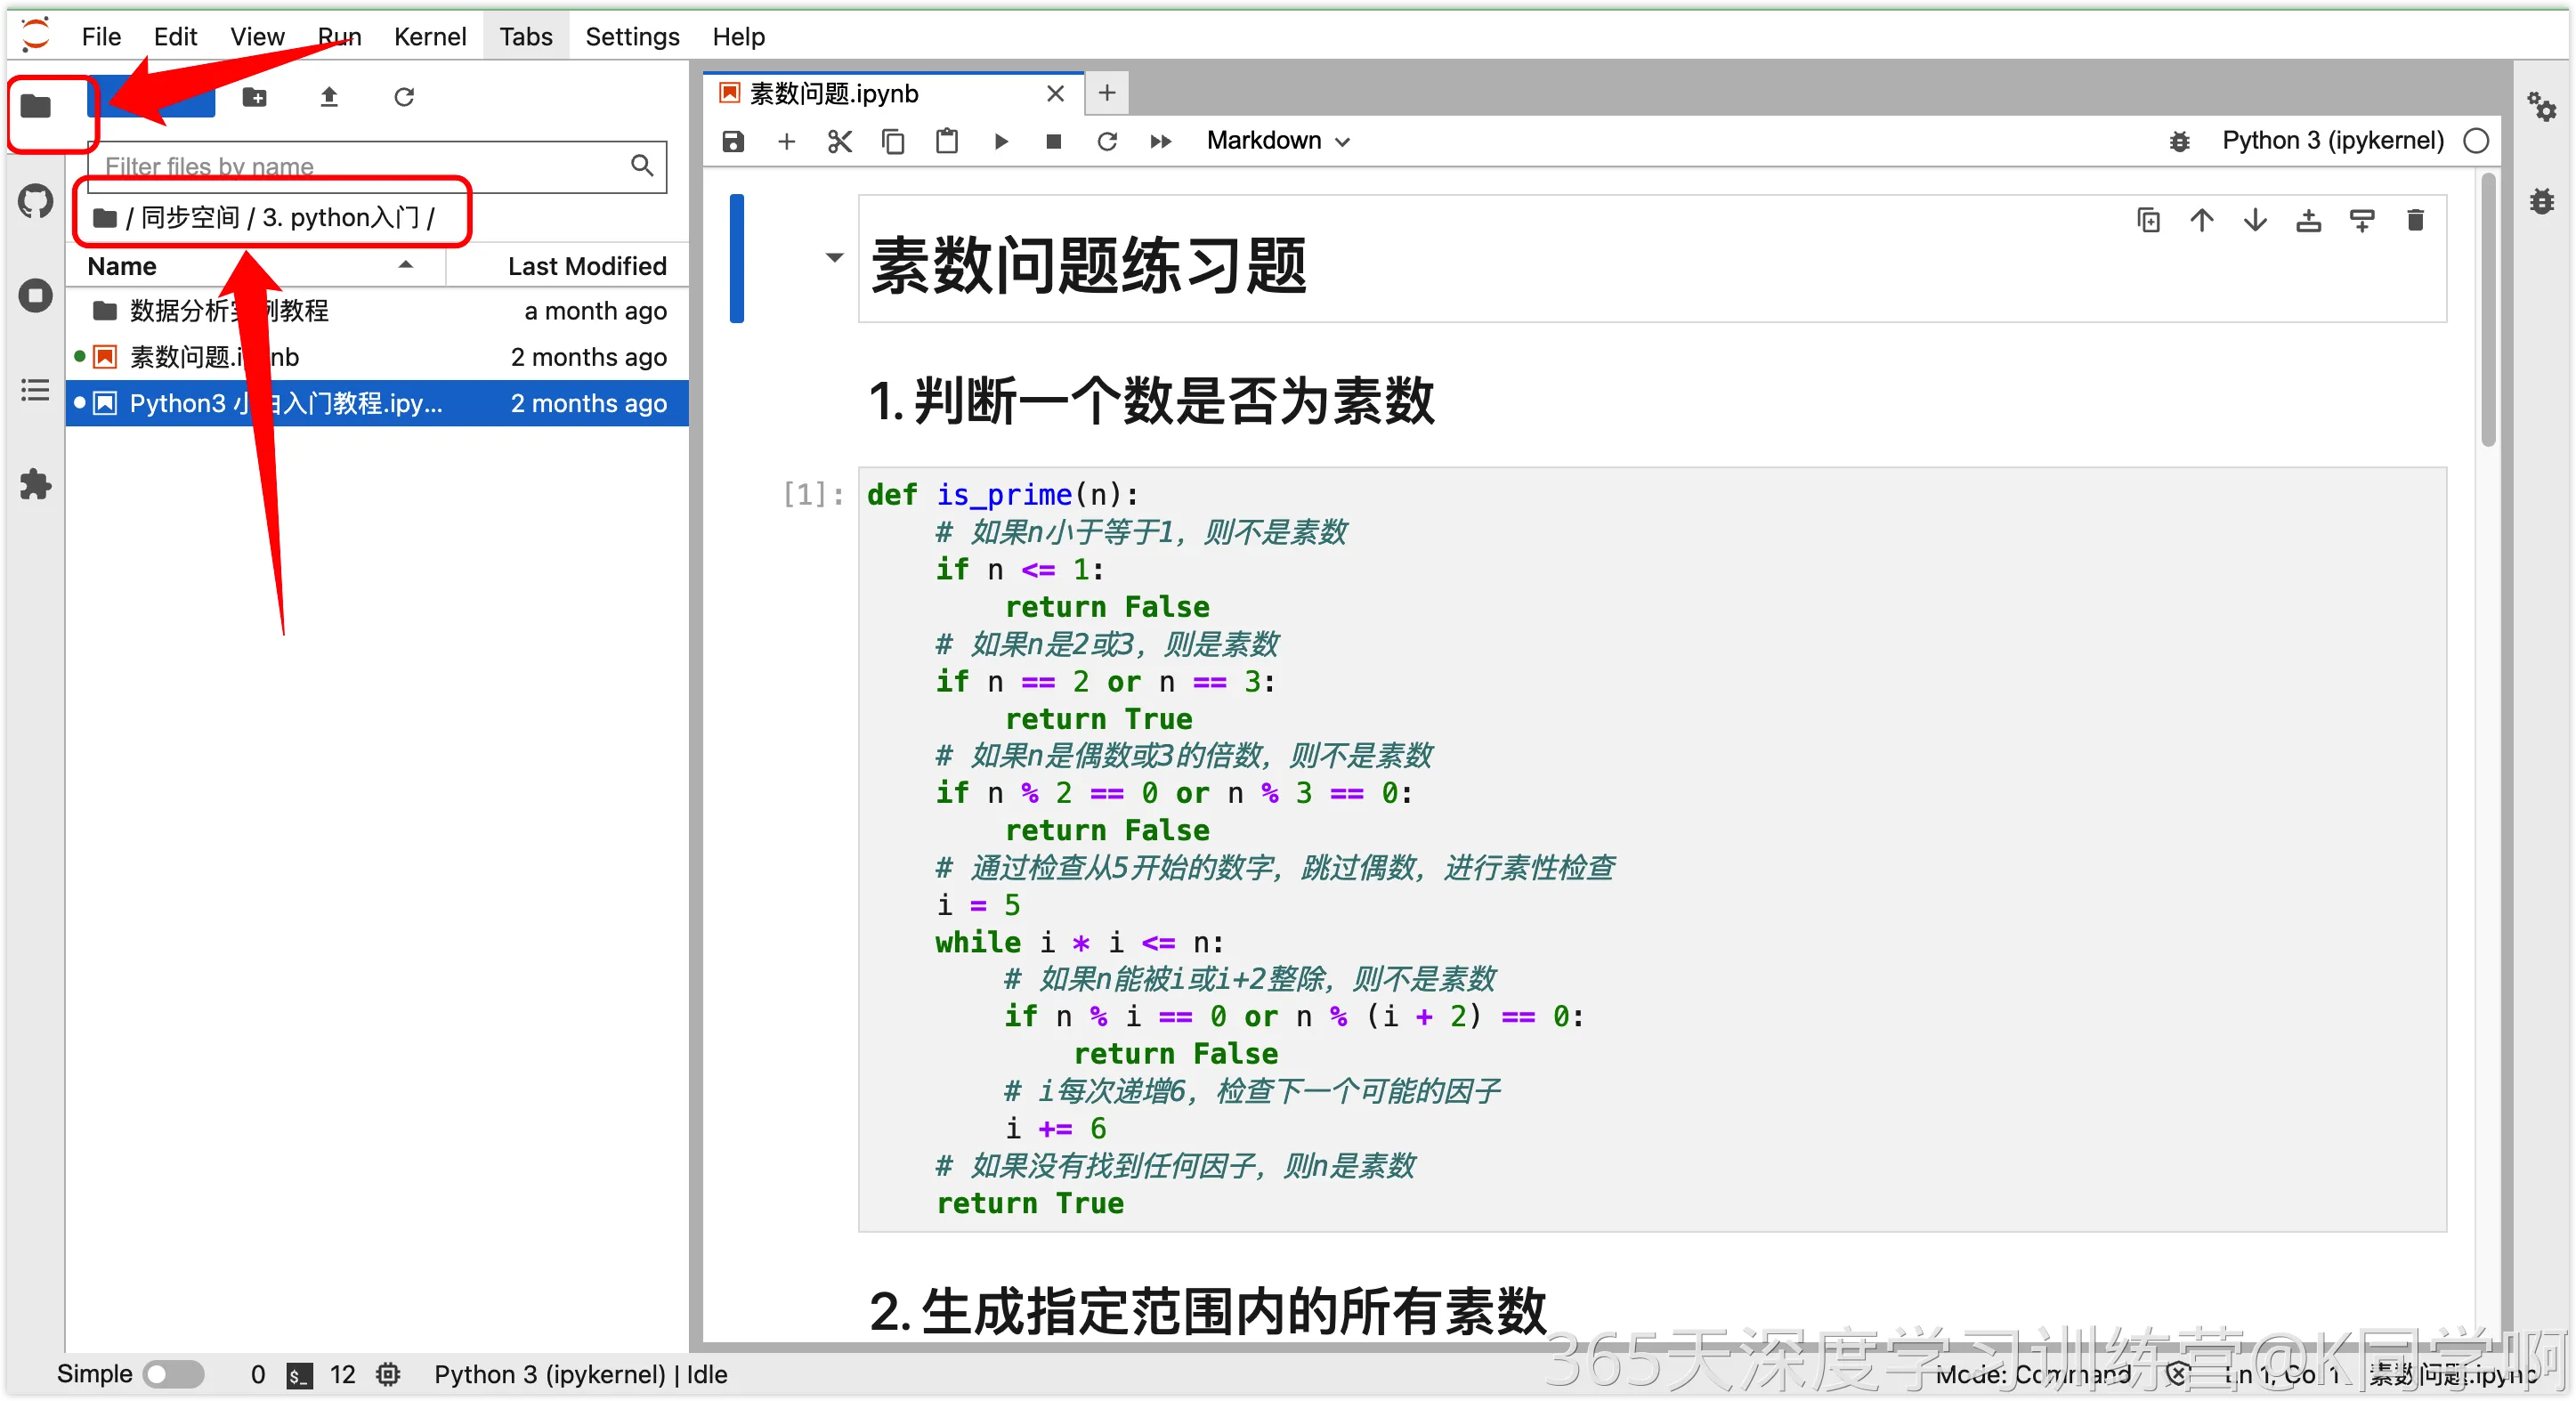Click the Python 3 (ipykernel) | Idle status
This screenshot has width=2576, height=1401.
[580, 1375]
